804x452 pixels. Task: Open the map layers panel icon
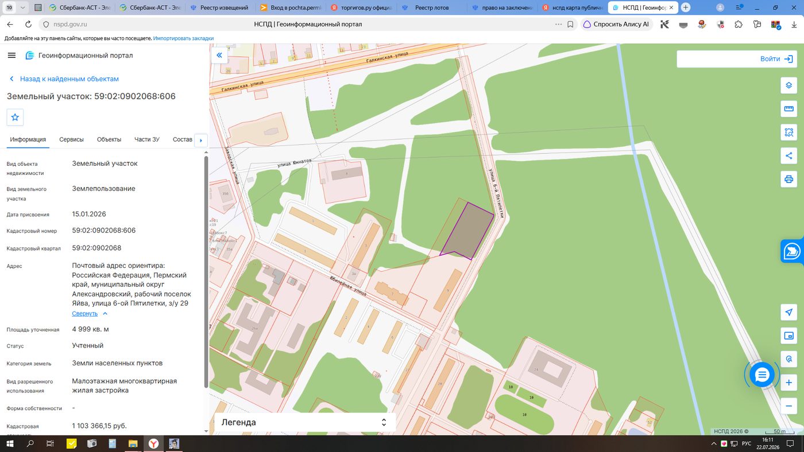tap(788, 85)
